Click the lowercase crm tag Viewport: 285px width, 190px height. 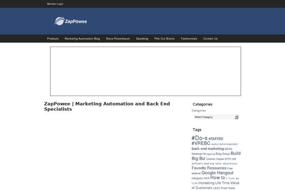[x=228, y=159]
